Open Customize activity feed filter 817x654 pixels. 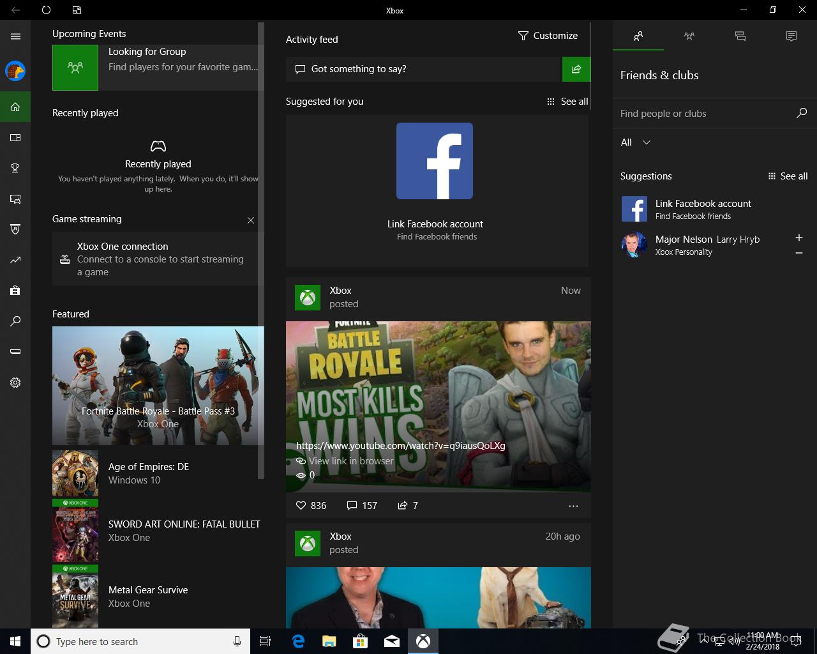point(548,36)
